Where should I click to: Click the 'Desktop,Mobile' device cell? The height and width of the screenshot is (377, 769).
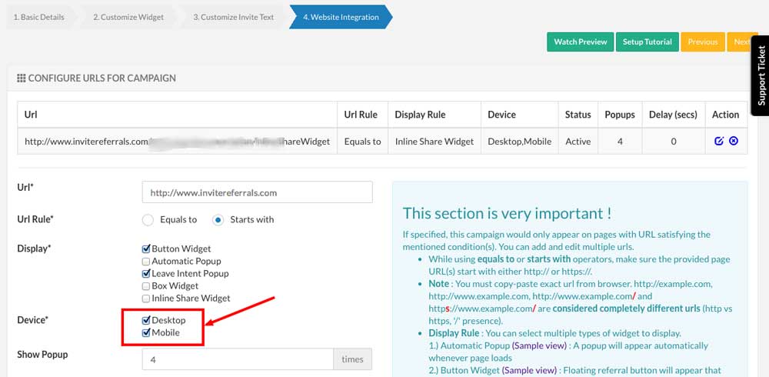[519, 142]
